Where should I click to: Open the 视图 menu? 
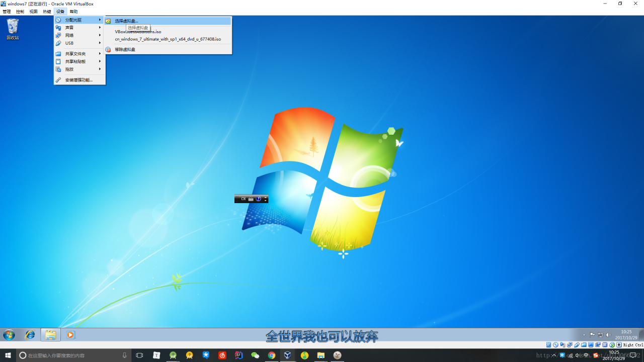click(x=34, y=12)
